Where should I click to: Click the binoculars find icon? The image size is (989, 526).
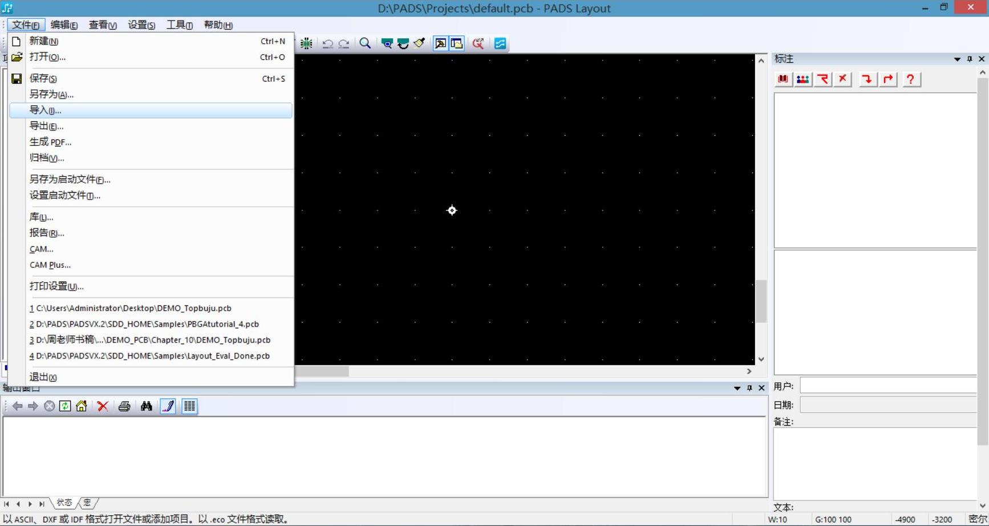(x=147, y=406)
